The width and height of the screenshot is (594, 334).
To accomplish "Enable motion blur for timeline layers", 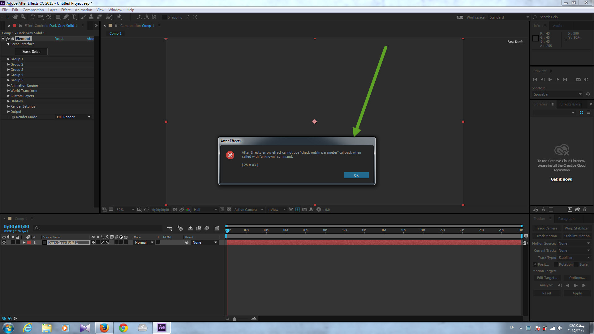I will pyautogui.click(x=207, y=228).
